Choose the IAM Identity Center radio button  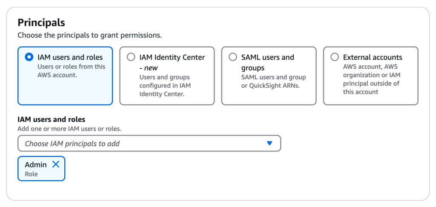pyautogui.click(x=131, y=57)
